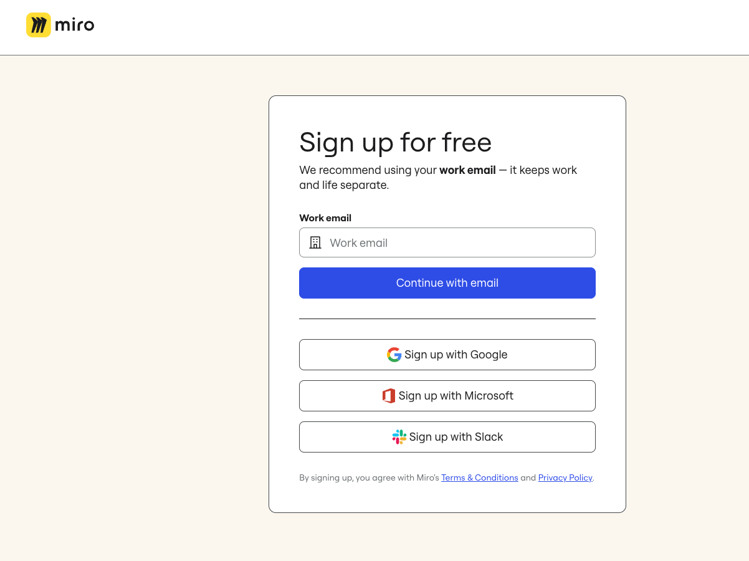Click the red Microsoft Office icon
The width and height of the screenshot is (749, 561).
(x=389, y=395)
